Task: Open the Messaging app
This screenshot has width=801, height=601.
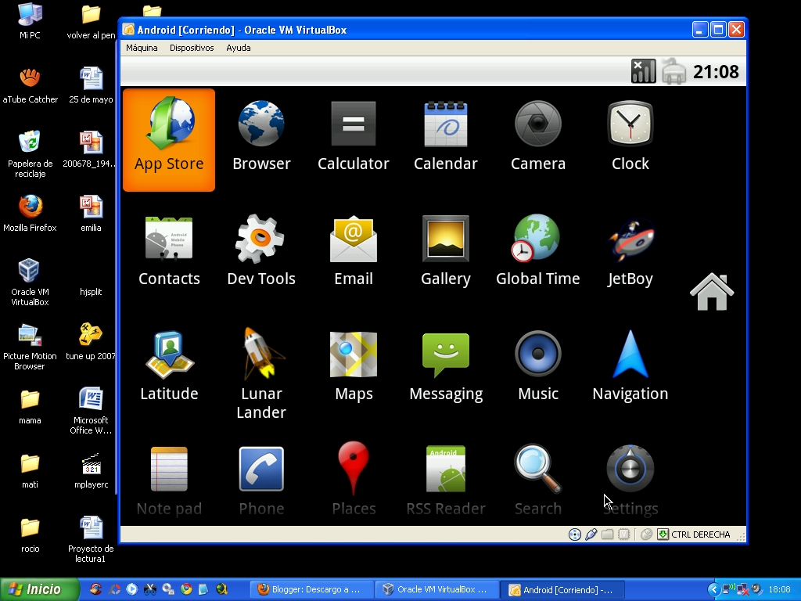Action: tap(445, 366)
